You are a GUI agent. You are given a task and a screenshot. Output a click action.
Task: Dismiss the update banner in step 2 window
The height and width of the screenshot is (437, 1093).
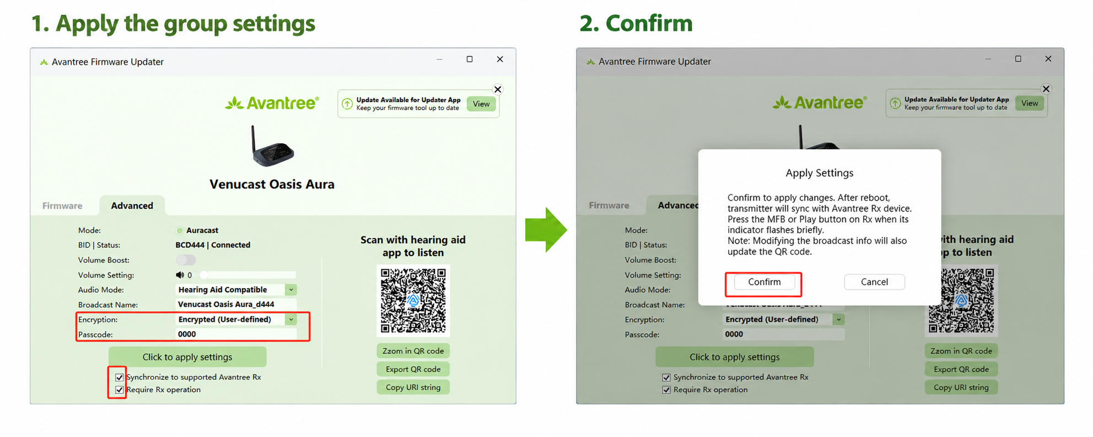click(x=1046, y=89)
